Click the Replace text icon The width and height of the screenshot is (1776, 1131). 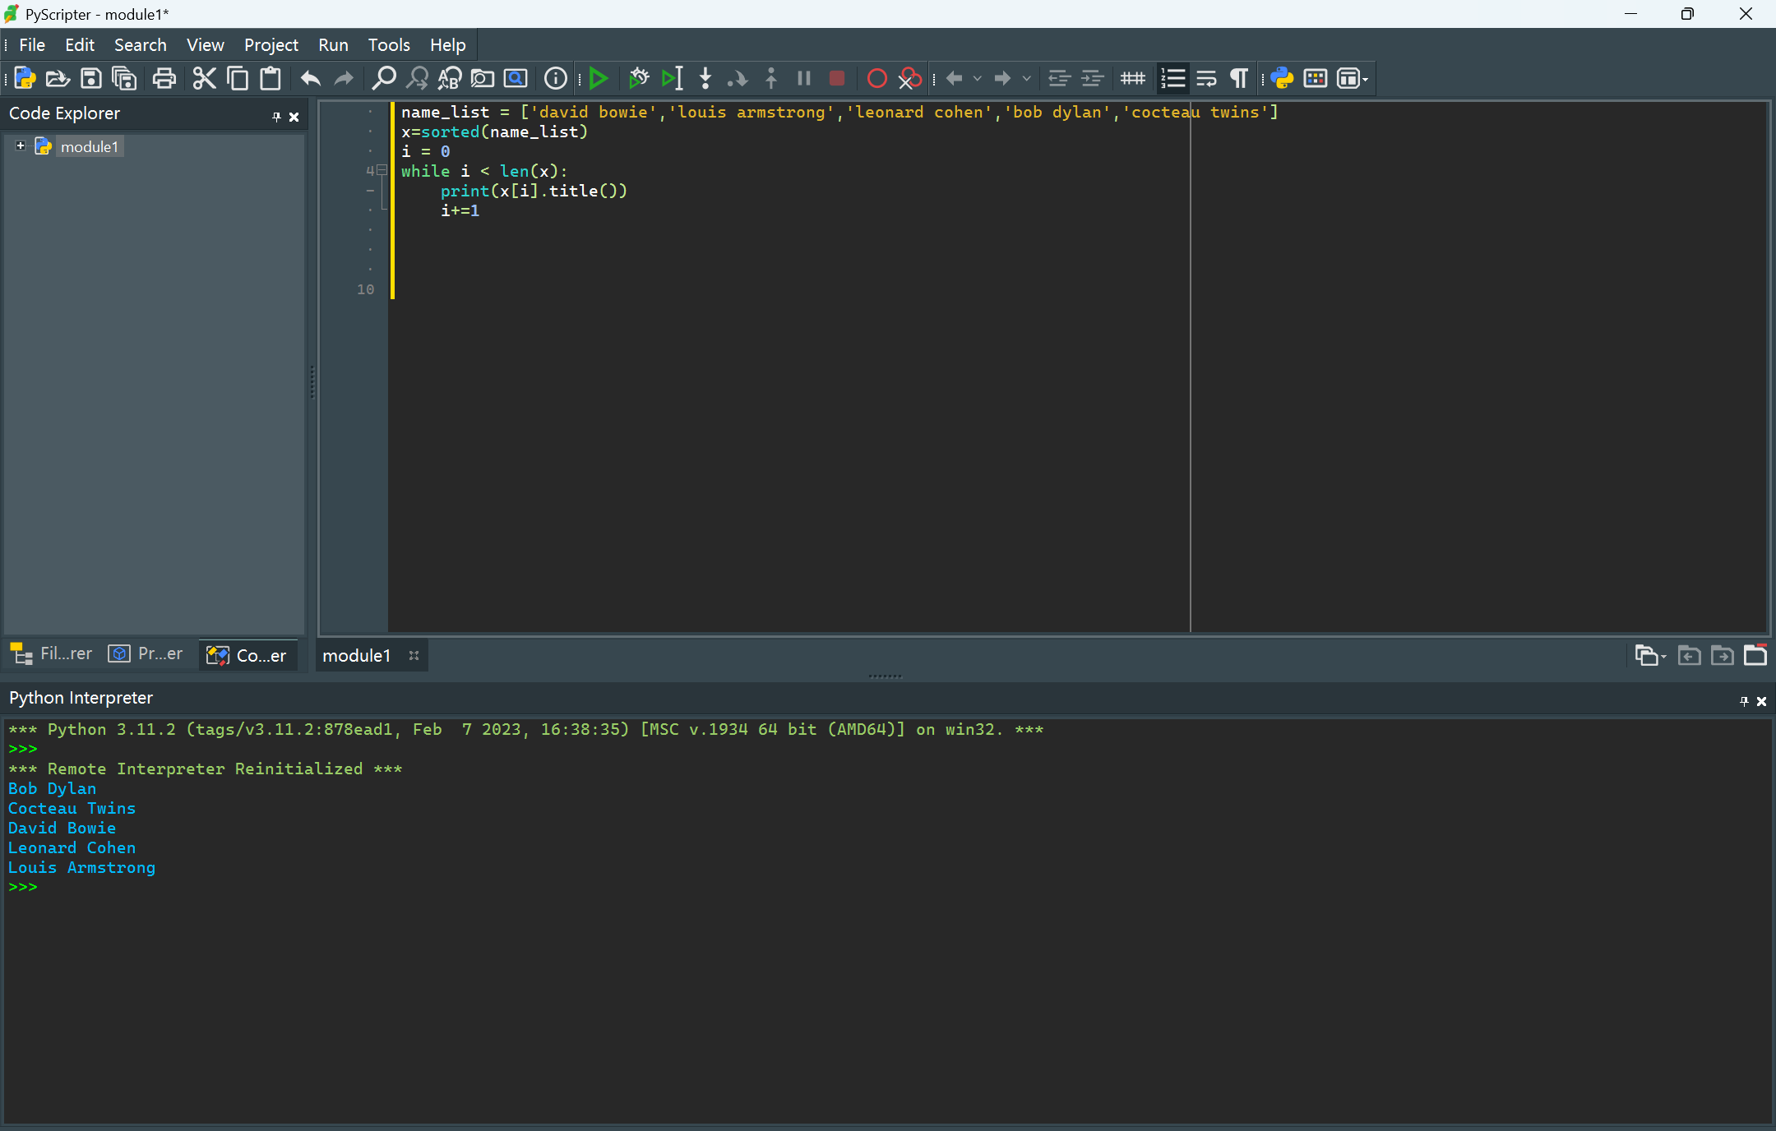450,79
